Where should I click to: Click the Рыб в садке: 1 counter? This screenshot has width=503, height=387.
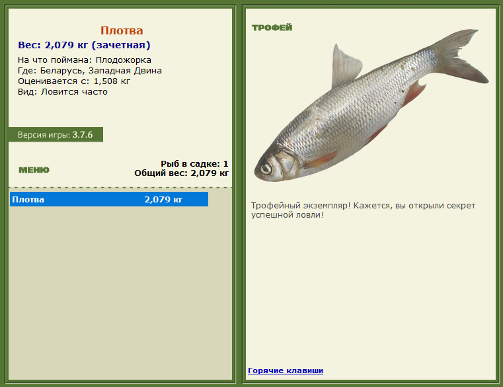pos(194,164)
